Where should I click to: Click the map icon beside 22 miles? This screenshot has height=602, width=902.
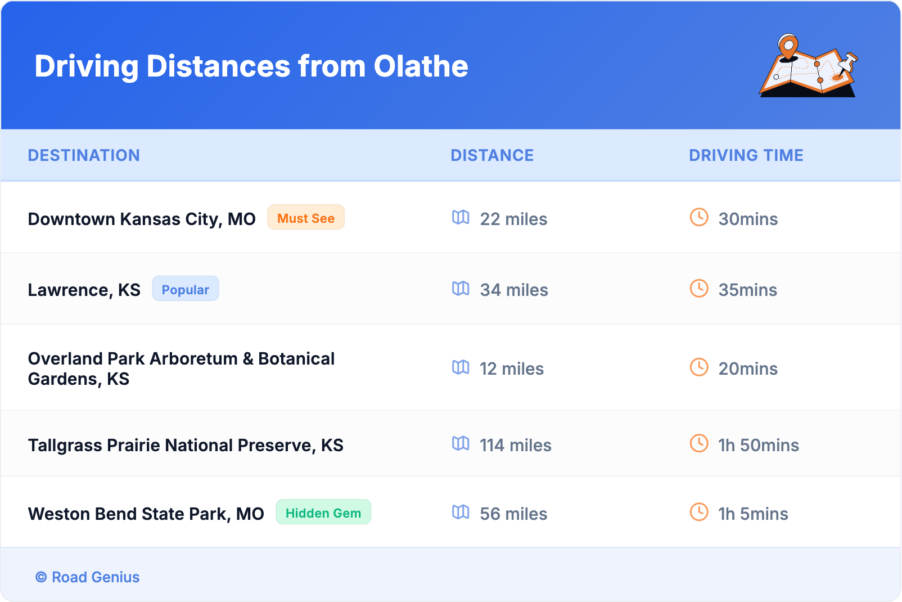pyautogui.click(x=461, y=217)
